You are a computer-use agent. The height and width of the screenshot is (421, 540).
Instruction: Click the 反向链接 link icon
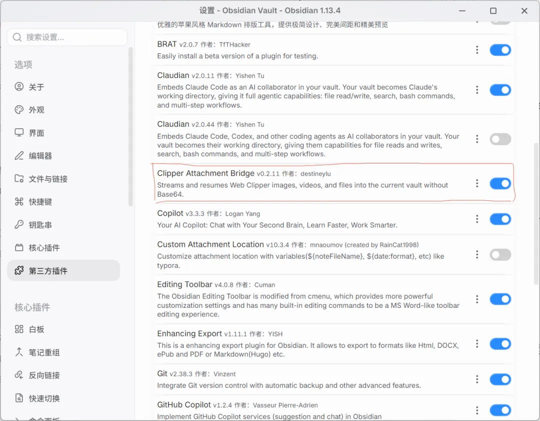click(x=19, y=375)
